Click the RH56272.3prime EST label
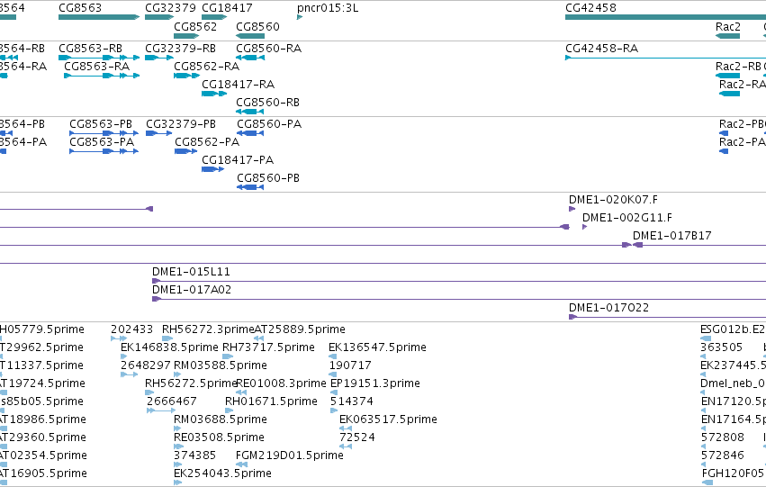The height and width of the screenshot is (487, 766). click(x=208, y=329)
